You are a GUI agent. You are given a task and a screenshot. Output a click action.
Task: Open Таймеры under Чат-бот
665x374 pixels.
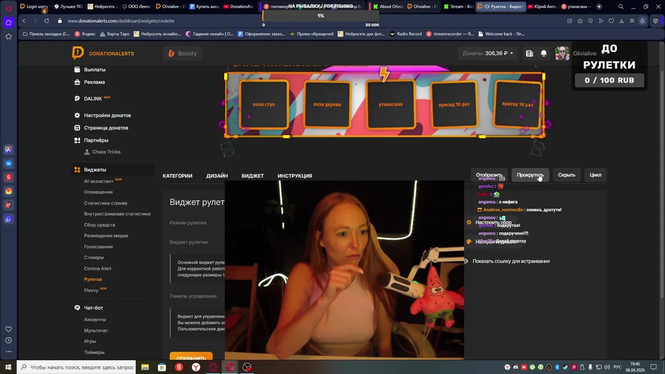(94, 352)
